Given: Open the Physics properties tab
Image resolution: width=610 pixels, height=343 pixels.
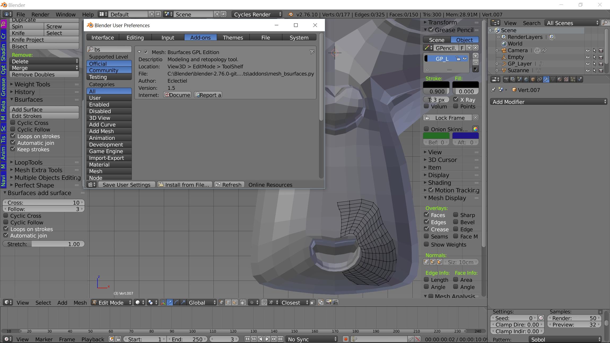Looking at the screenshot, I should pos(580,79).
